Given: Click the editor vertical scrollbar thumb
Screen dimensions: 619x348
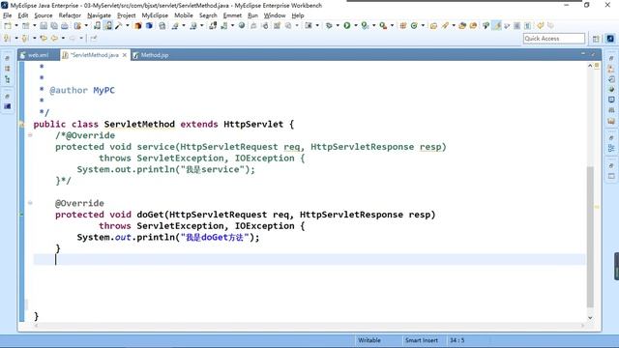Looking at the screenshot, I should click(x=590, y=237).
